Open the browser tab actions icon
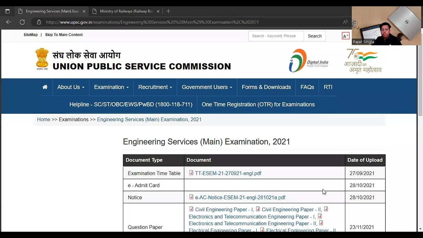This screenshot has width=423, height=238. (7, 11)
